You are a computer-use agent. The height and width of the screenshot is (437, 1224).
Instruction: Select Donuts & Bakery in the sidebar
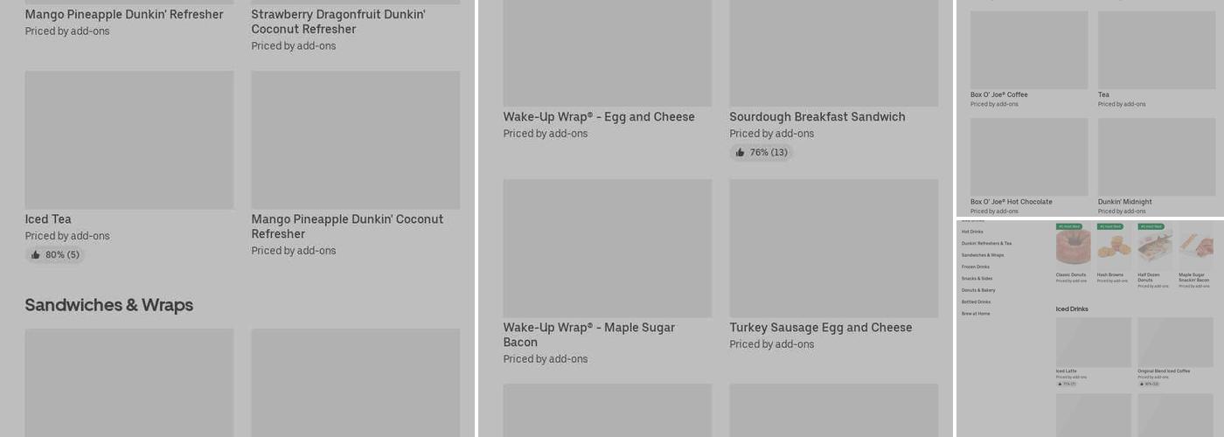point(978,290)
